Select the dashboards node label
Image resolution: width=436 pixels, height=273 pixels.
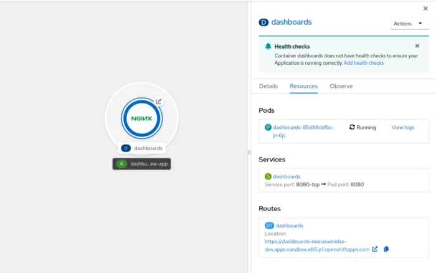coord(142,148)
